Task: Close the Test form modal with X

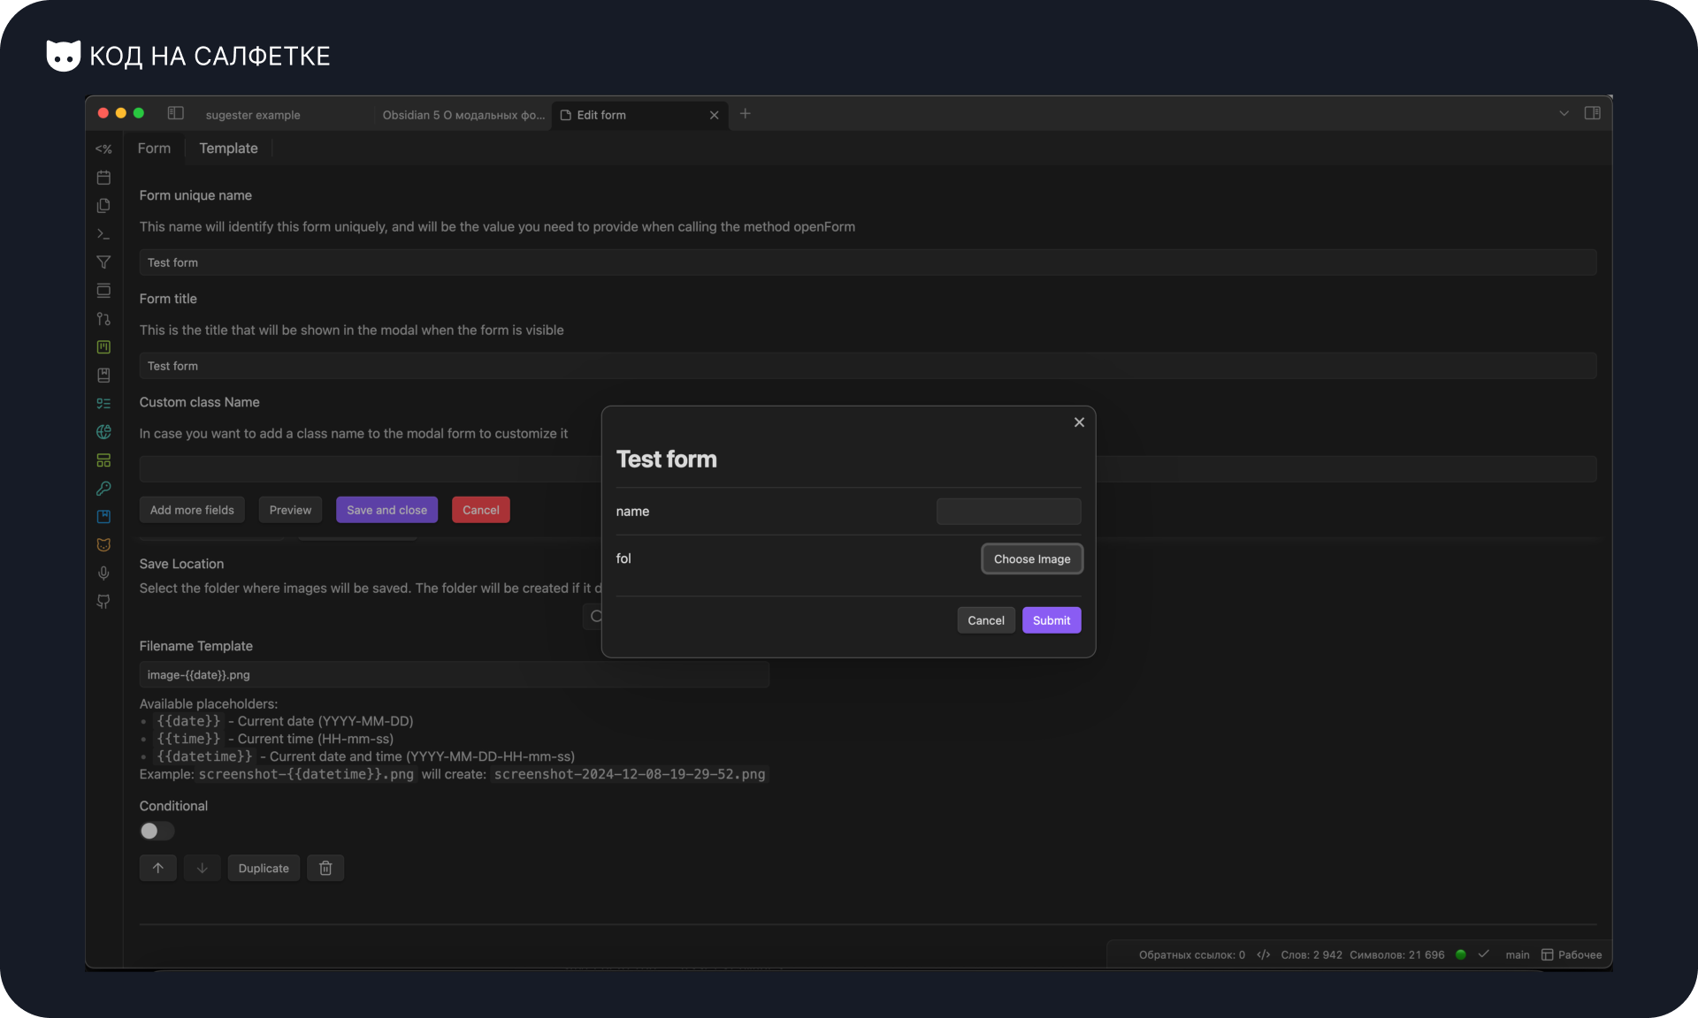Action: point(1079,422)
